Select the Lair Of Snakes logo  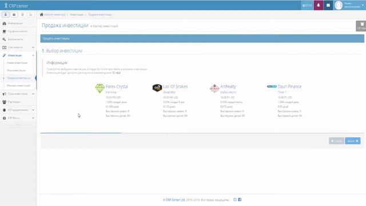click(x=157, y=88)
